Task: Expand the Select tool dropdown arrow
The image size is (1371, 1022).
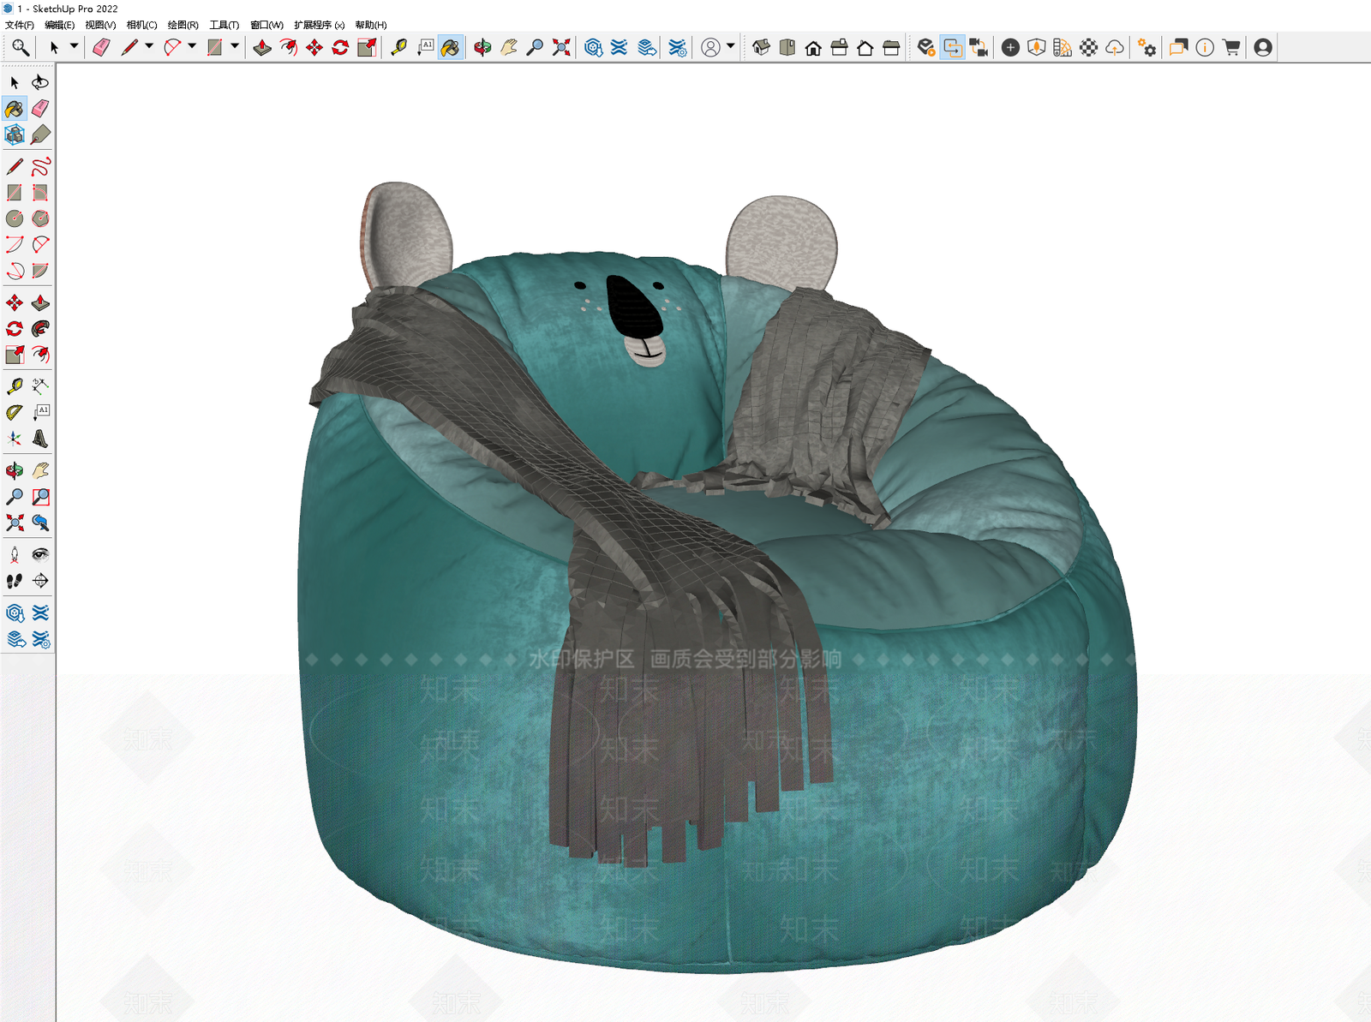Action: [x=74, y=46]
